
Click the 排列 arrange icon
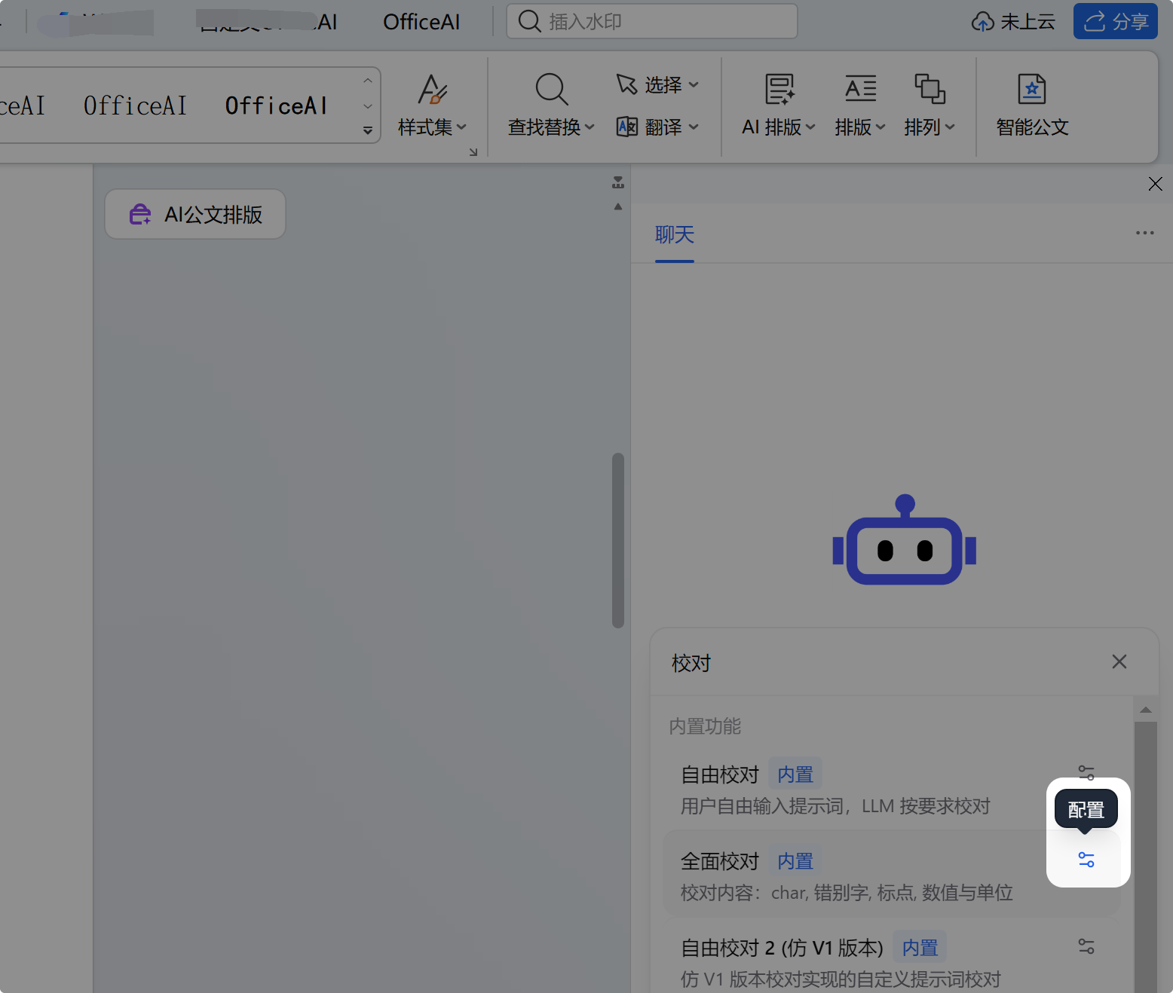930,89
